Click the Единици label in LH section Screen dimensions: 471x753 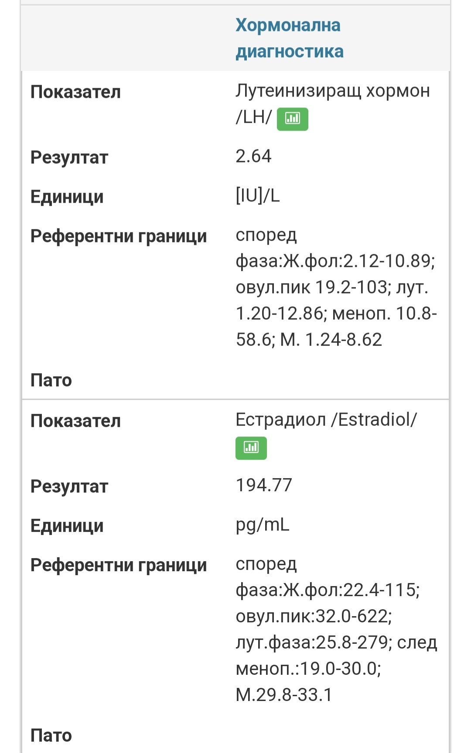[x=67, y=197]
